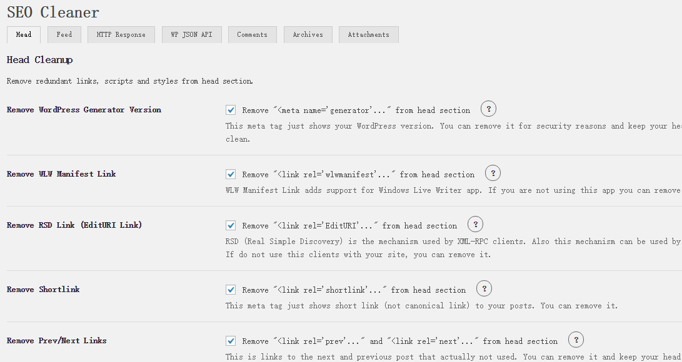This screenshot has width=682, height=362.
Task: Uncheck Remove meta generator checkbox
Action: click(231, 110)
